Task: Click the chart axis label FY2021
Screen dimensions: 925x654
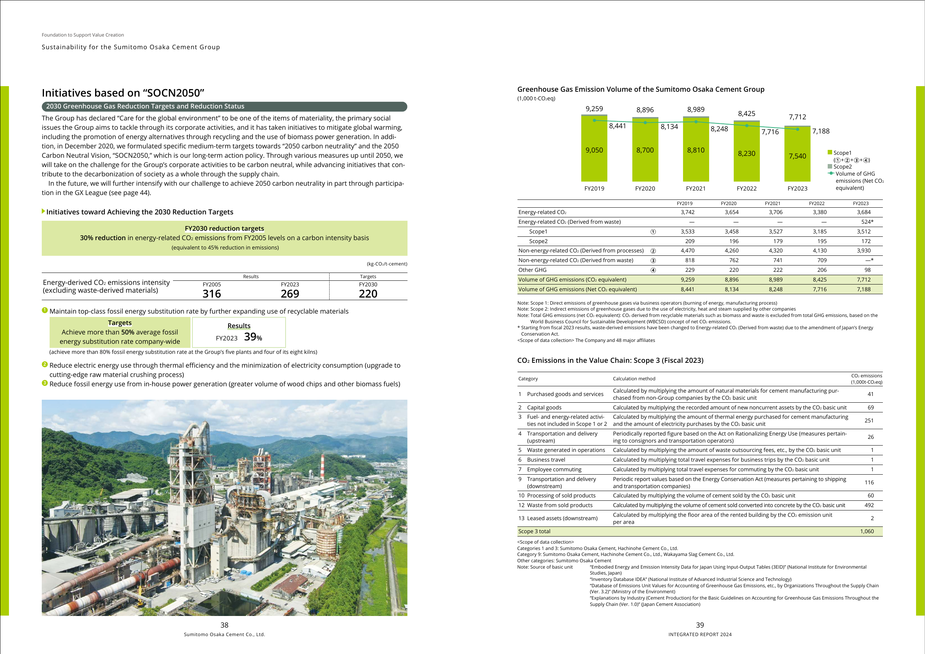Action: tap(696, 188)
